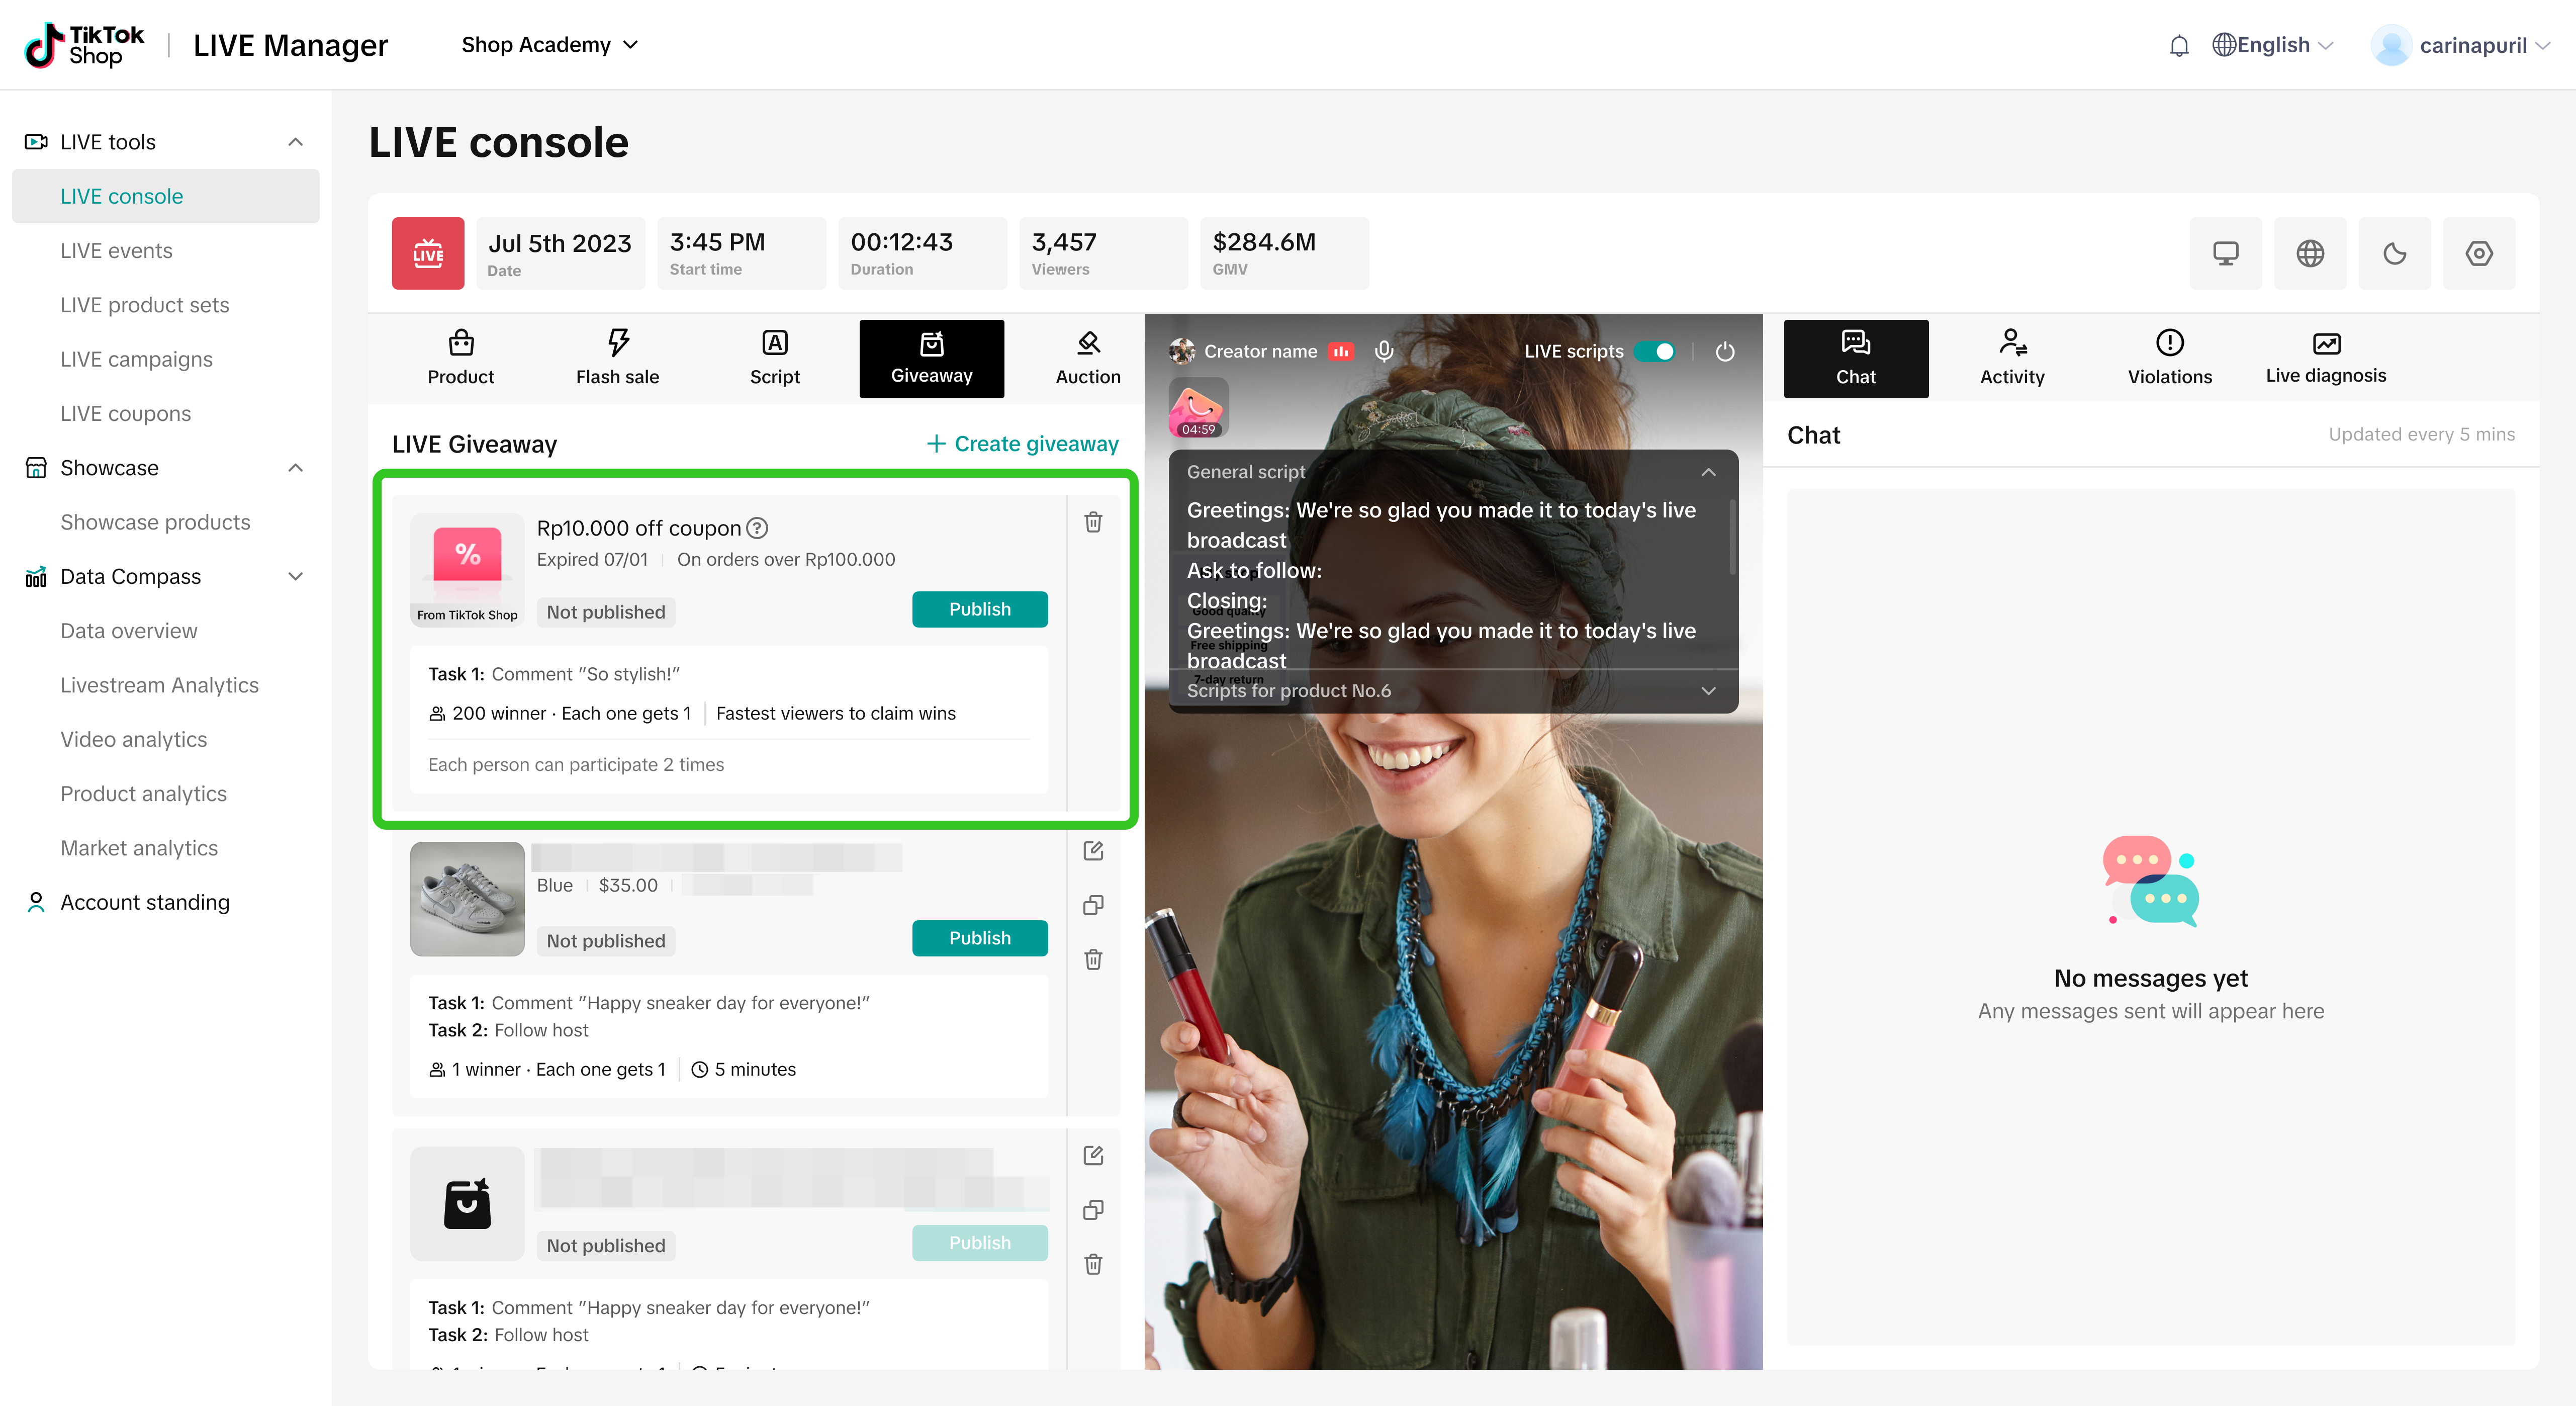
Task: Switch to dark mode with the moon icon
Action: point(2394,254)
